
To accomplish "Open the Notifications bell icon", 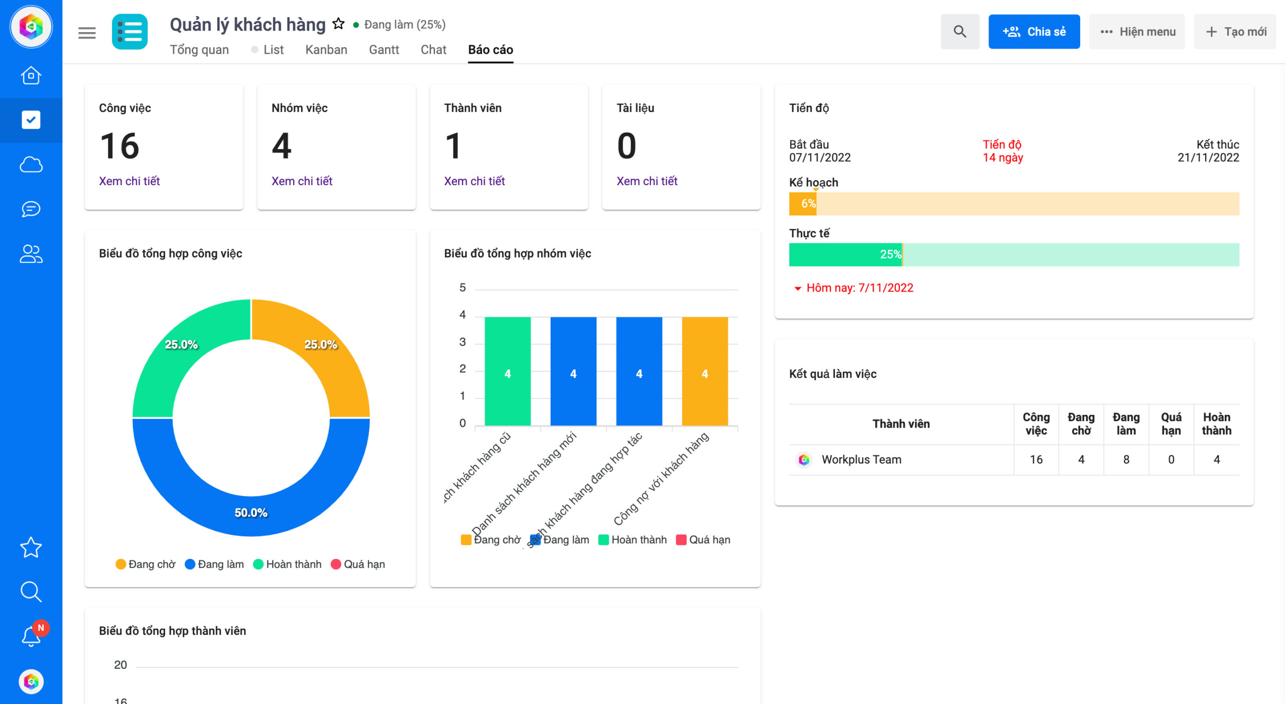I will 31,636.
